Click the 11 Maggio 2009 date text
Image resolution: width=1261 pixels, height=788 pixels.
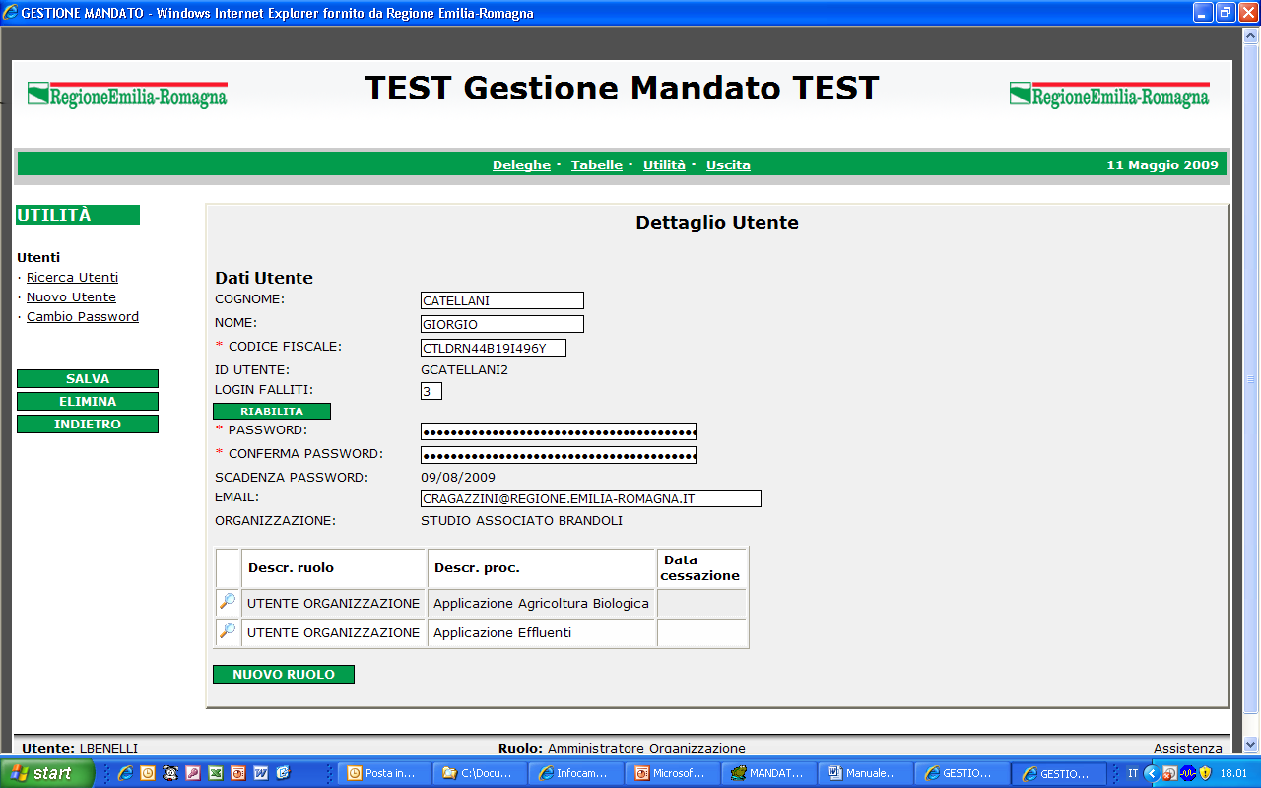click(x=1162, y=165)
